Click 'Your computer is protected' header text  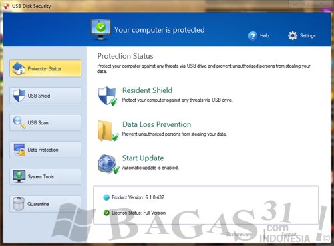(x=160, y=30)
